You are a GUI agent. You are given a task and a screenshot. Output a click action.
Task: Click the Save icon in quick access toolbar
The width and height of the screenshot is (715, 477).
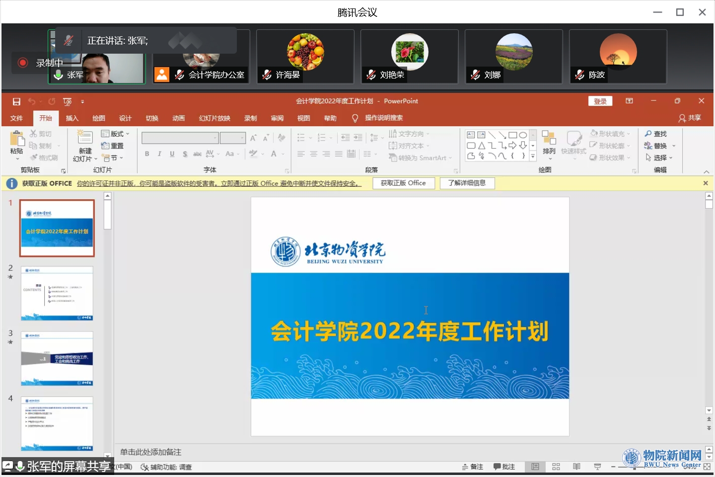pyautogui.click(x=16, y=101)
